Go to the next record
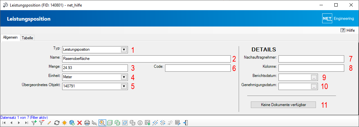The width and height of the screenshot is (359, 127). (19, 123)
